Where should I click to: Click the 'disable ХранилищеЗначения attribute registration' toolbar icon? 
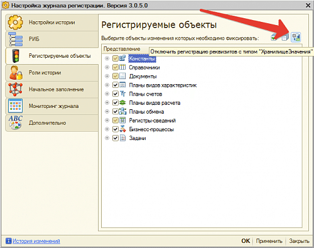[296, 37]
